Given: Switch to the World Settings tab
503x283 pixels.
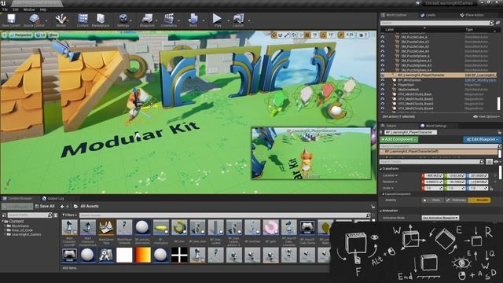Looking at the screenshot, I should click(434, 126).
